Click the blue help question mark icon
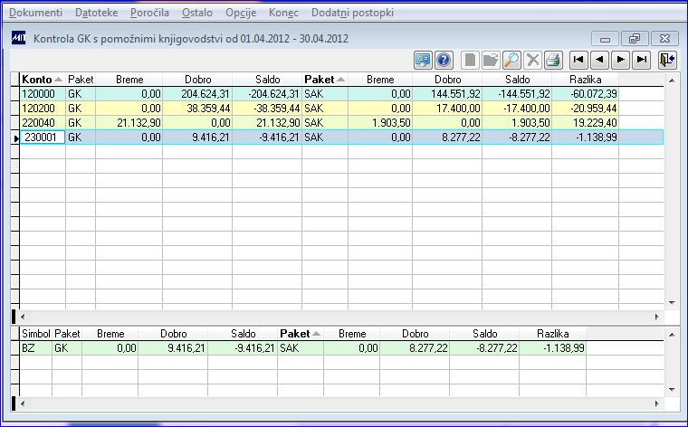The width and height of the screenshot is (688, 427). [444, 60]
